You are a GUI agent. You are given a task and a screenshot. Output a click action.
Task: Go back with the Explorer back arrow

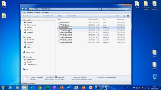[x=23, y=9]
